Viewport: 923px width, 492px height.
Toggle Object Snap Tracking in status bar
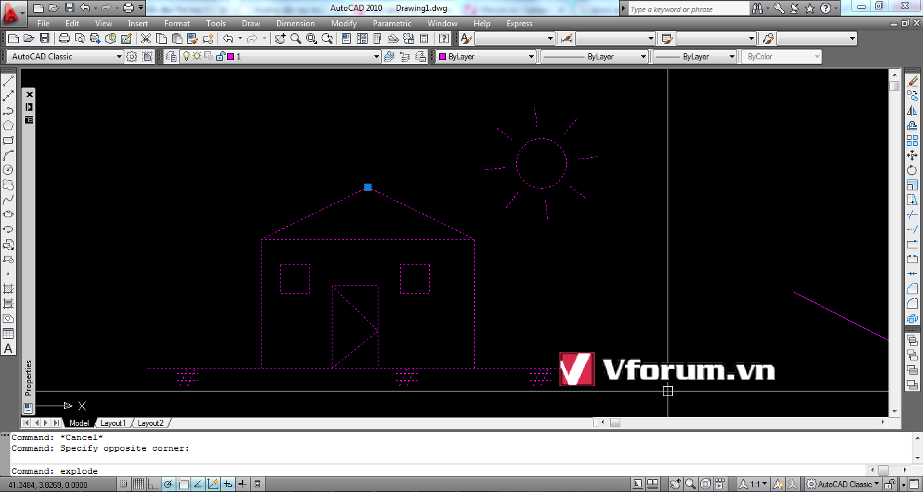(x=198, y=484)
